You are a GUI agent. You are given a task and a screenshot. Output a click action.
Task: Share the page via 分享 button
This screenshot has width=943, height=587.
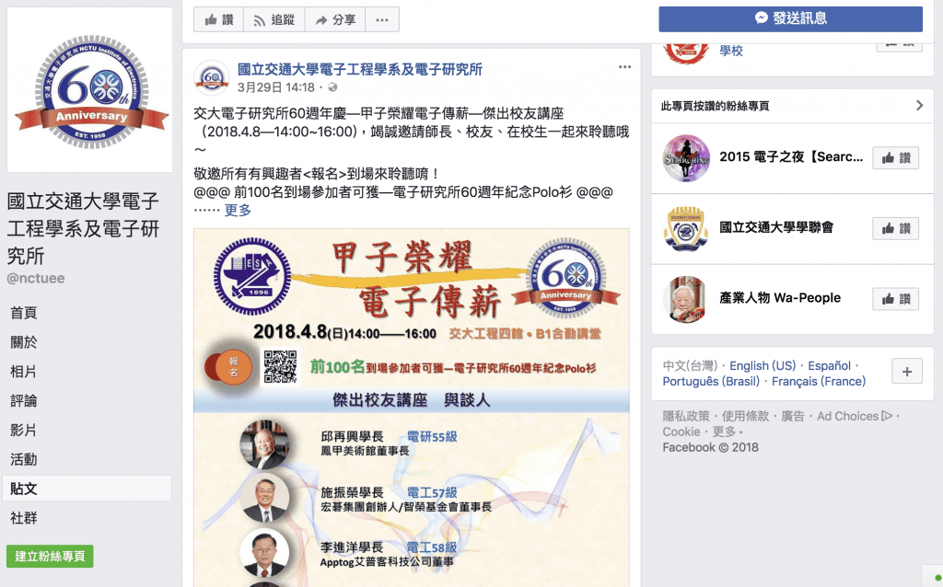(x=335, y=20)
